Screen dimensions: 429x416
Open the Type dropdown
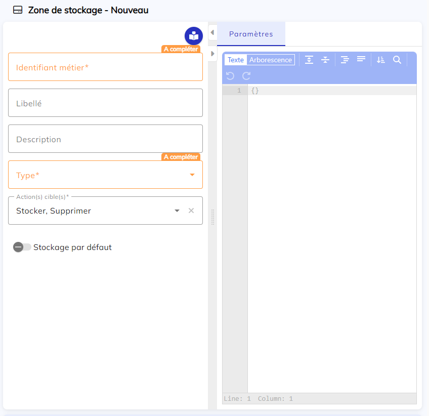[x=192, y=175]
